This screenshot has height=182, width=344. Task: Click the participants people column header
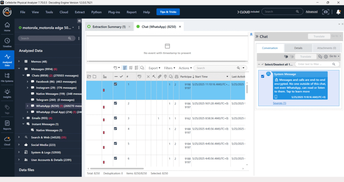coord(176,77)
